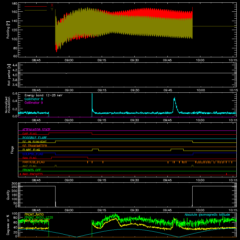The height and width of the screenshot is (240, 240).
Task: Click the 09:00 tick under the Pointing plot
Action: 69,60
